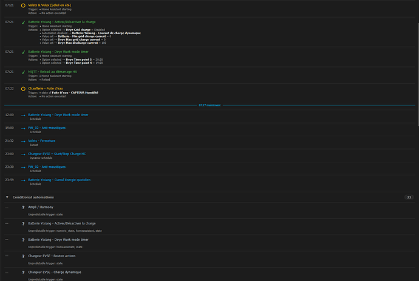419x281 pixels.
Task: Click the Dynamic schedule label
Action: pyautogui.click(x=41, y=158)
